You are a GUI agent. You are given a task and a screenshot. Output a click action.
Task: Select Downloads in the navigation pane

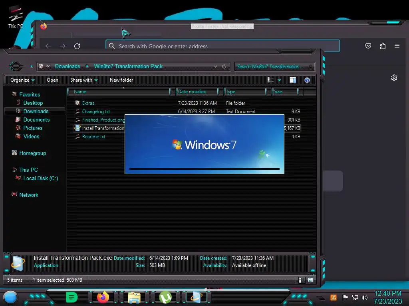[x=35, y=111]
